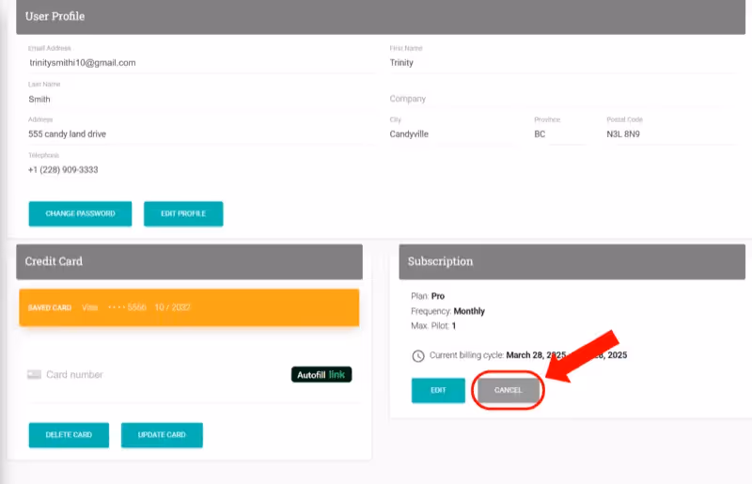Viewport: 752px width, 484px height.
Task: Click the clock icon next to billing cycle
Action: click(417, 356)
